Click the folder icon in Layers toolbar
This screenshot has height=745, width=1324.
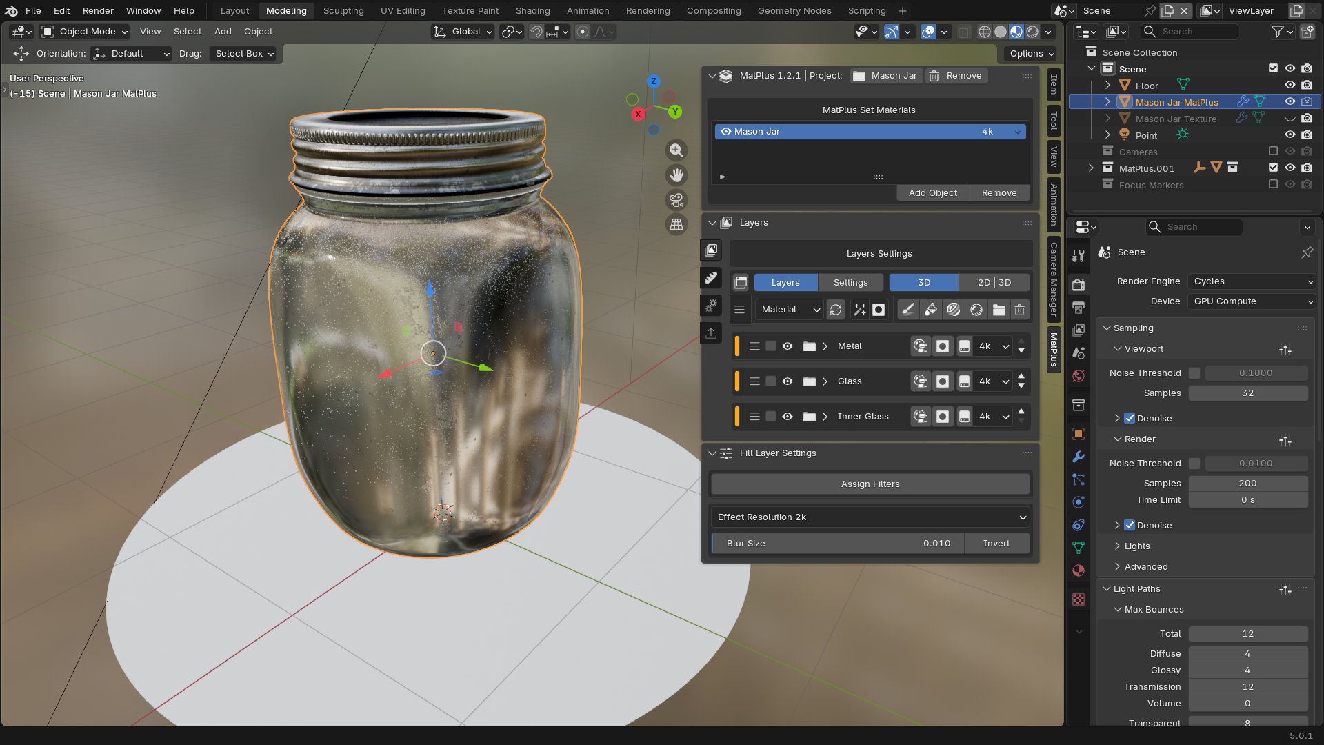coord(999,310)
